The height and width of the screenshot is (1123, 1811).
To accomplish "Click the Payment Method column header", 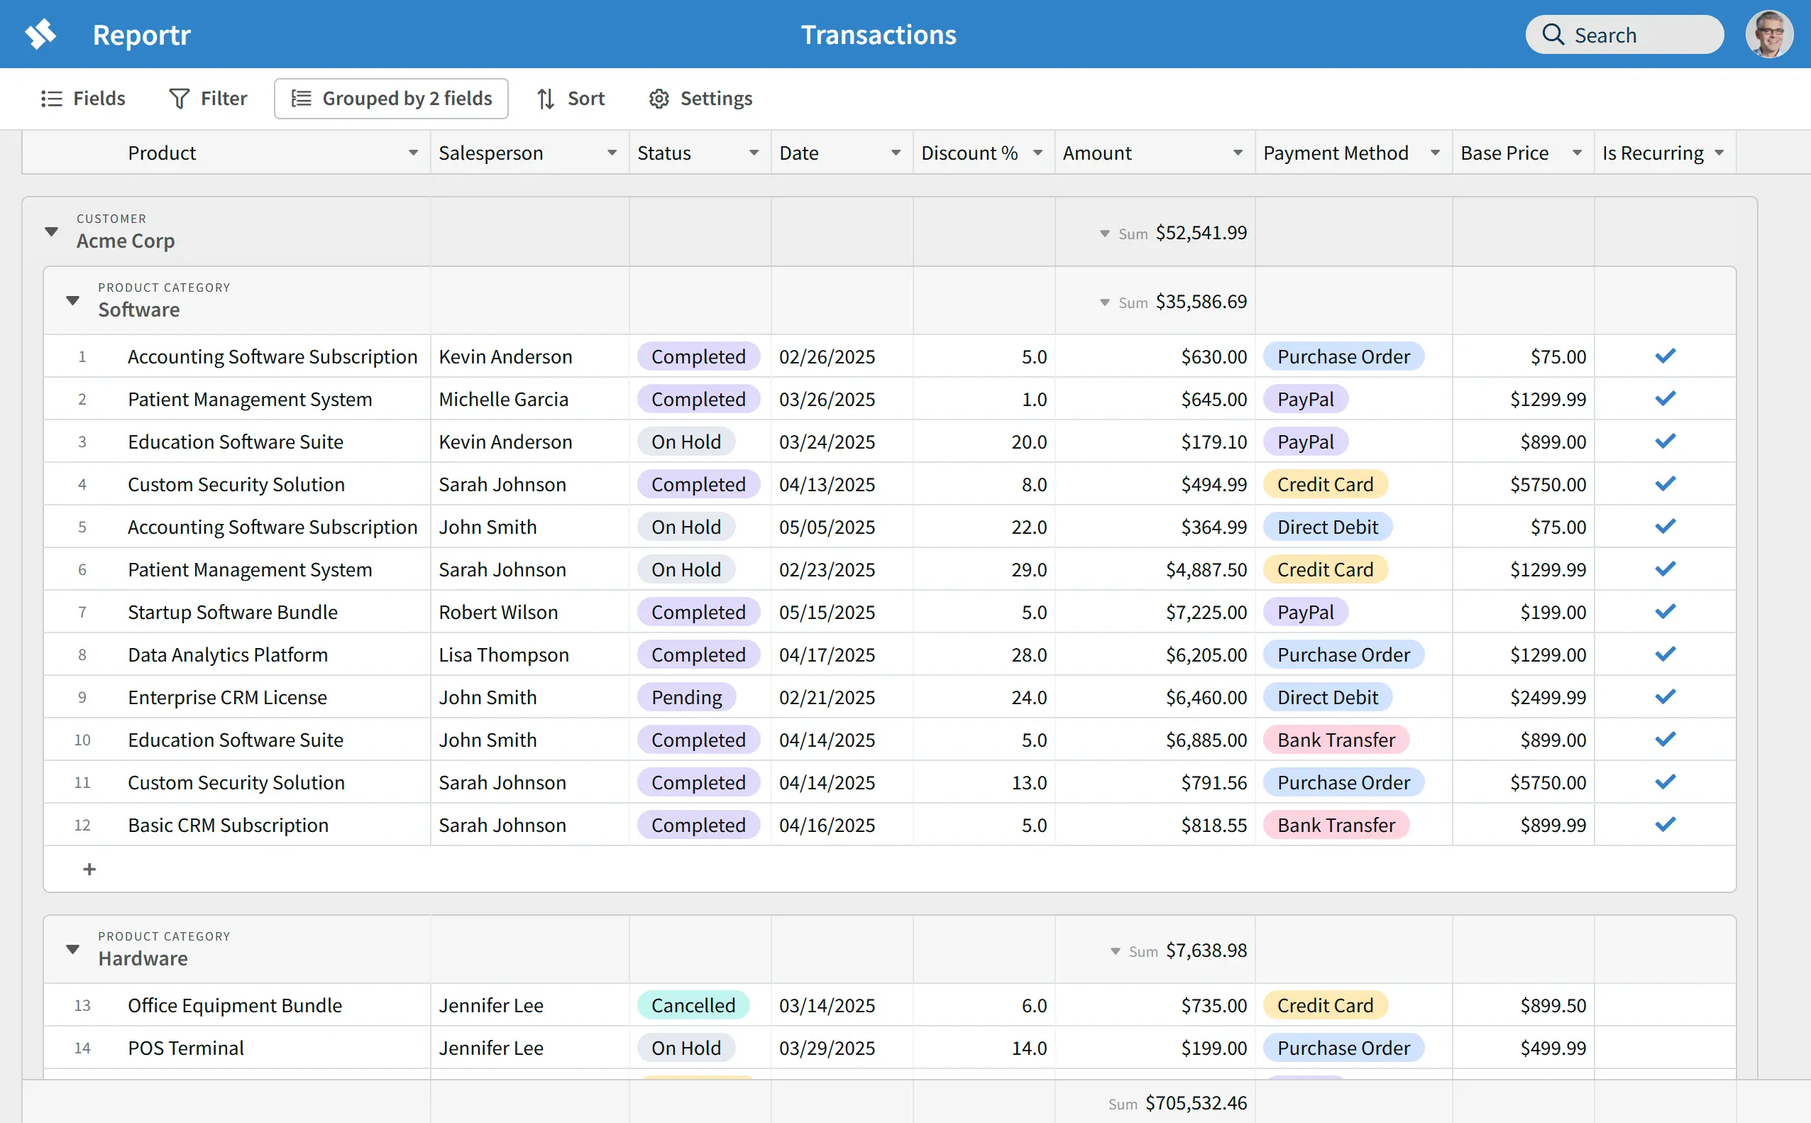I will pos(1335,153).
